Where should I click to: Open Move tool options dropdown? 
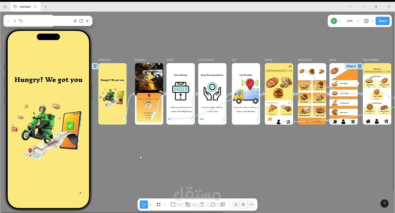[150, 205]
